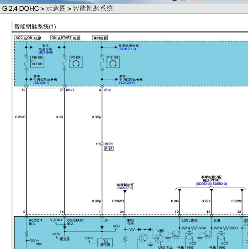The width and height of the screenshot is (248, 249).
Task: Click the ESCL 通信 terminal label
Action: coord(190,220)
